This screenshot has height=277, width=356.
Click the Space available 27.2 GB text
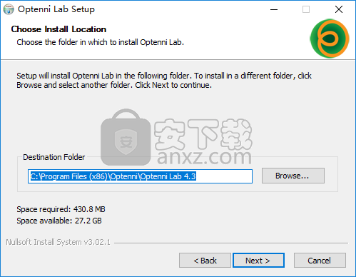pos(59,221)
